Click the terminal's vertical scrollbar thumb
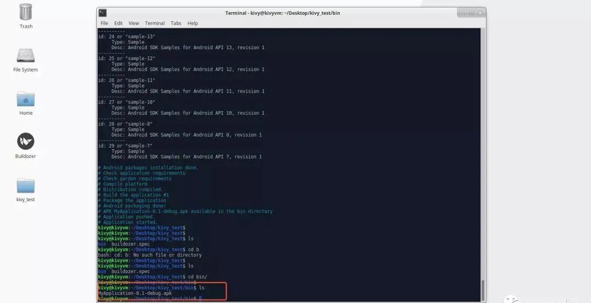 click(x=483, y=290)
